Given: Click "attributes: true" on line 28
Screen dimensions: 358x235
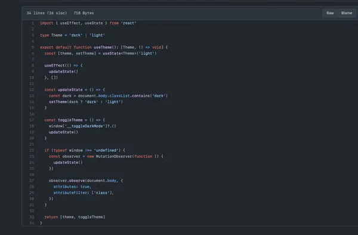Looking at the screenshot, I should (72, 187).
